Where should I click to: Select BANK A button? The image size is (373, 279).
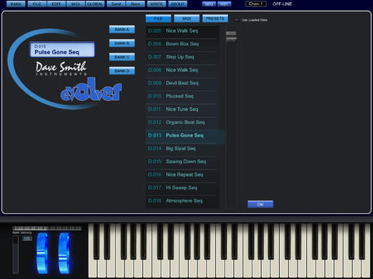coord(122,29)
